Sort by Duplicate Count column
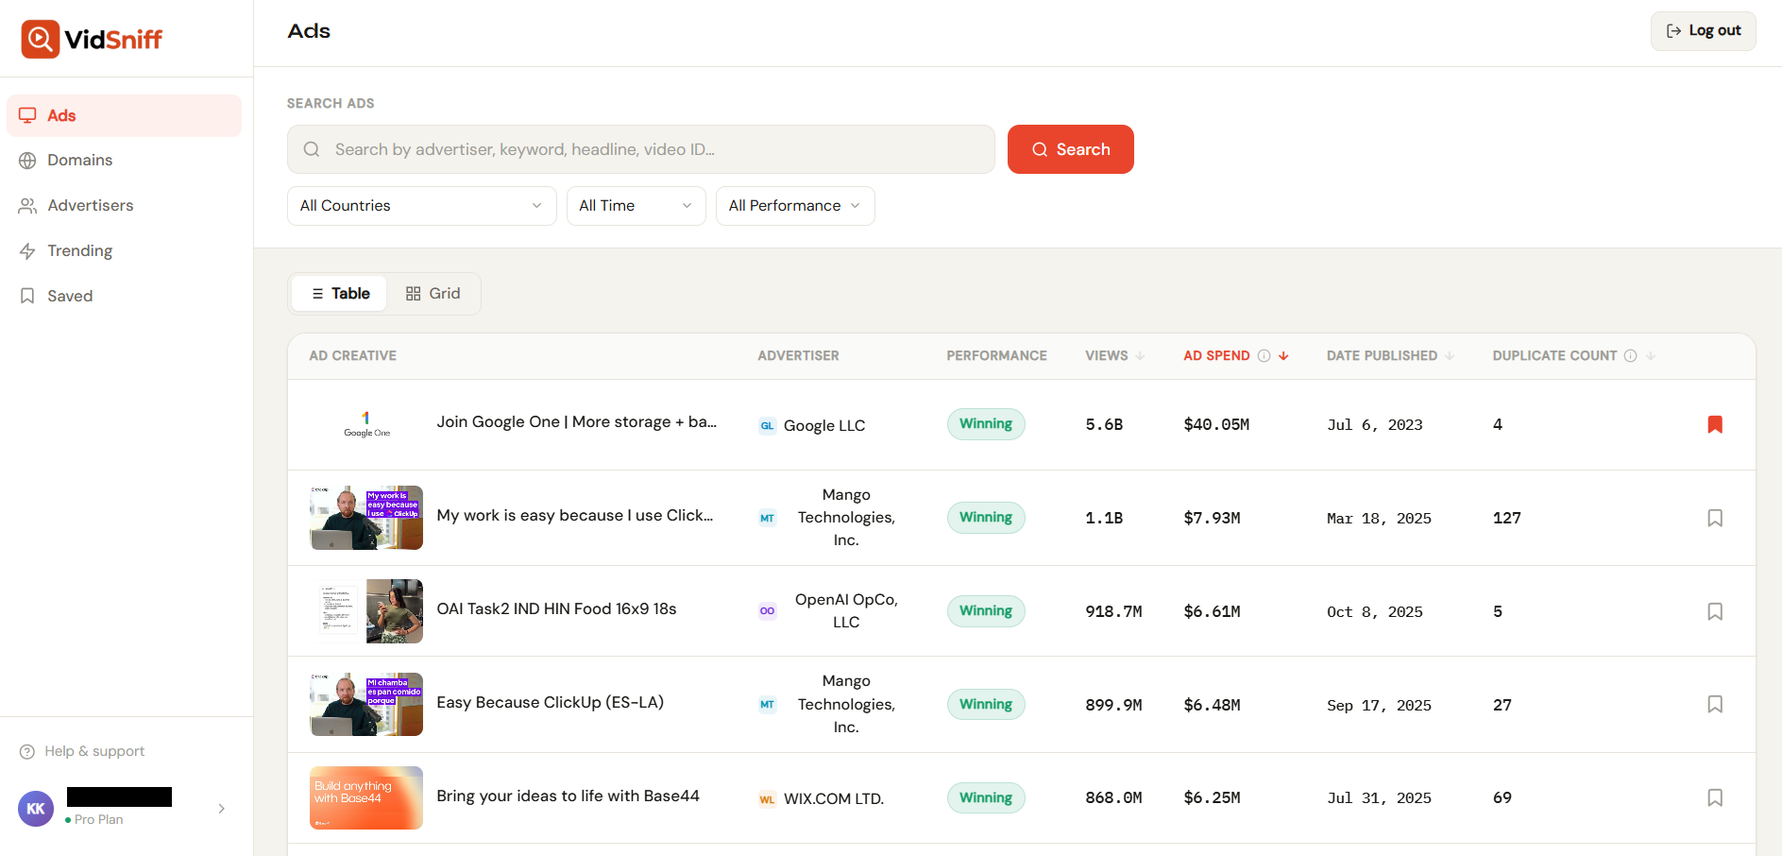Screen dimensions: 1782x856 [x=1554, y=356]
